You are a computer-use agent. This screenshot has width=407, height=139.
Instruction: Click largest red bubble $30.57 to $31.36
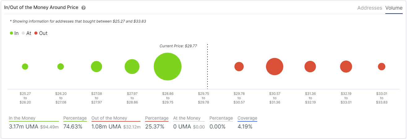coord(275,66)
